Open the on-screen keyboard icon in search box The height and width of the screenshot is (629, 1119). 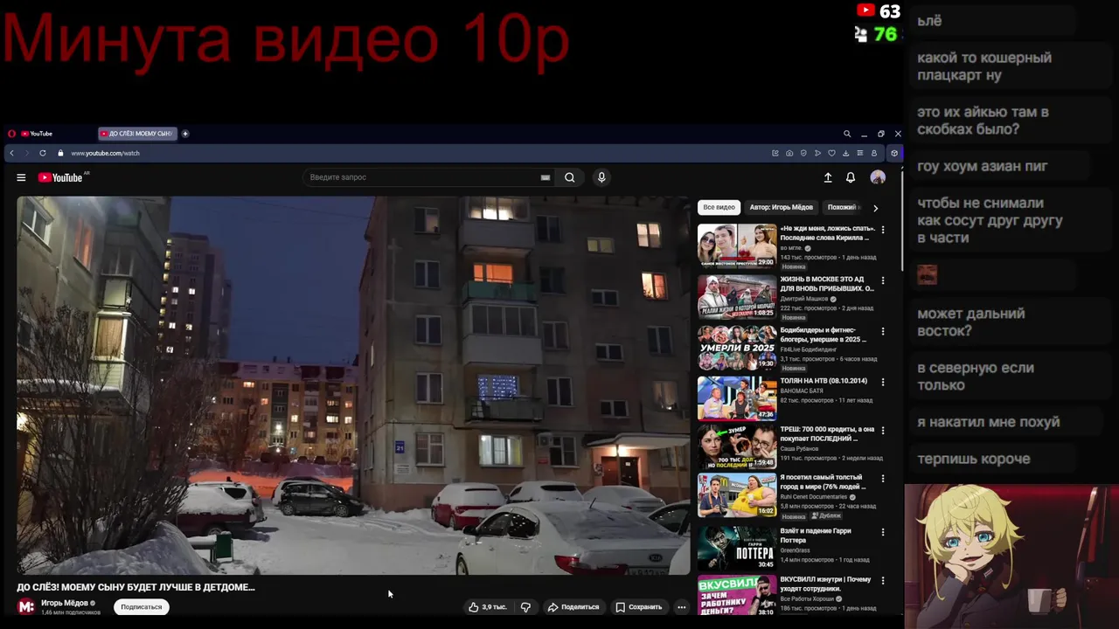(x=546, y=177)
